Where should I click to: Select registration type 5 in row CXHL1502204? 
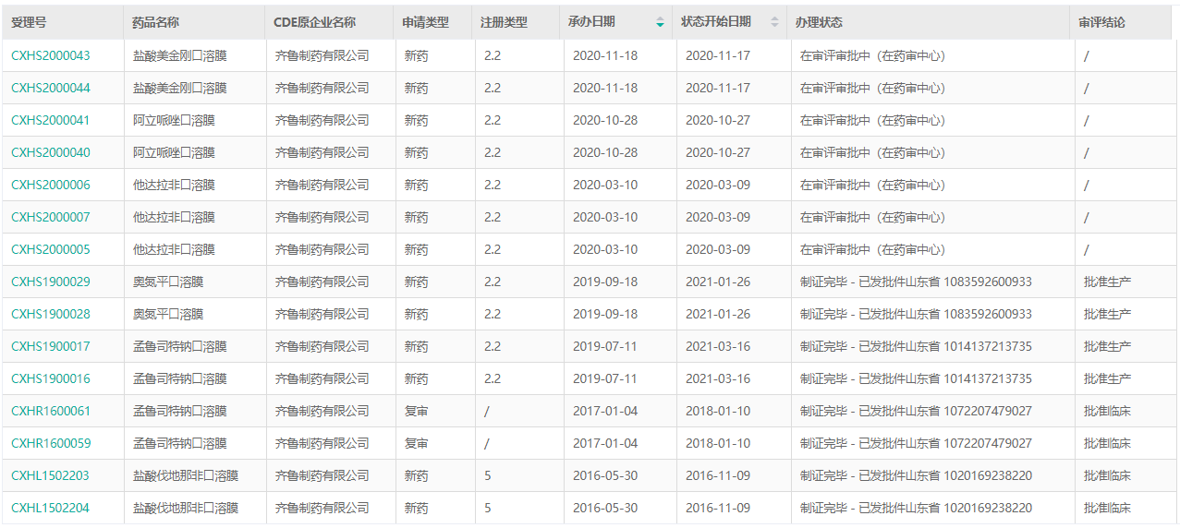488,508
